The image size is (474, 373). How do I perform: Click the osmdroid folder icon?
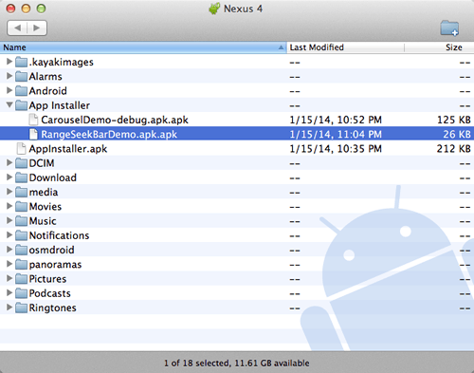(21, 251)
